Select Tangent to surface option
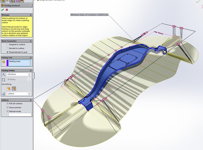Image resolution: width=203 pixels, height=150 pixels. (x=8, y=44)
